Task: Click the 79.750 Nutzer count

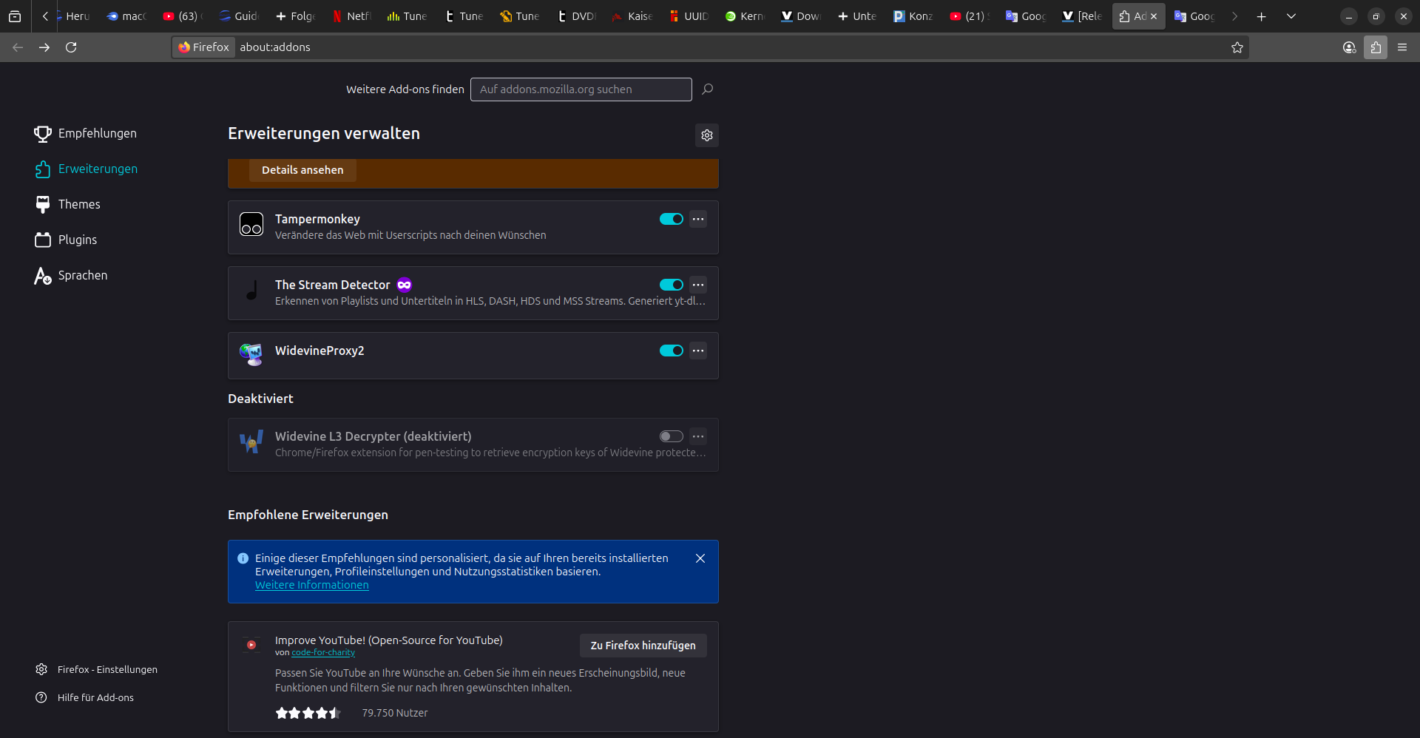Action: click(395, 713)
